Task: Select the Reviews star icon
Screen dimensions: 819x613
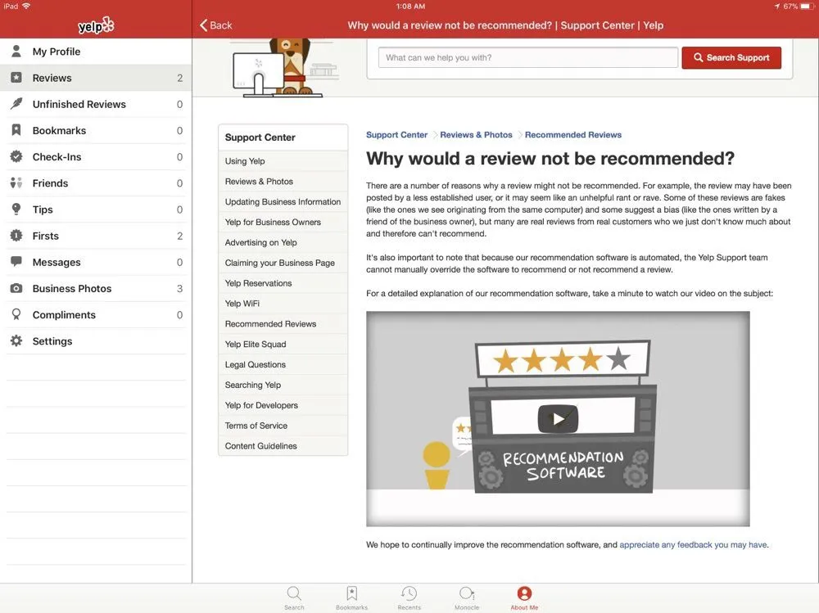Action: [x=16, y=78]
